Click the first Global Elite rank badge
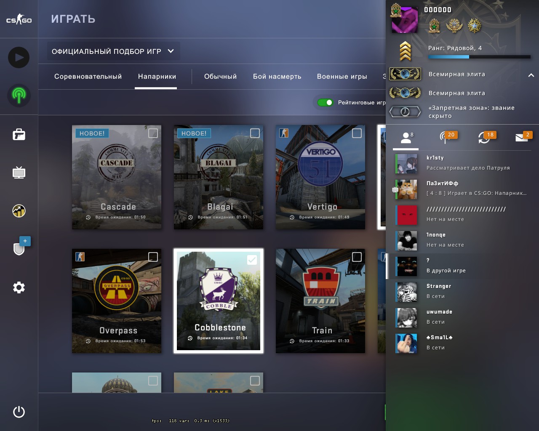Screen dimensions: 539x431 coord(405,74)
